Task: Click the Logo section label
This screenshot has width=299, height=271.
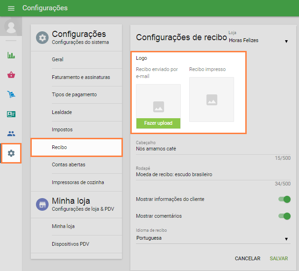Action: coord(142,58)
